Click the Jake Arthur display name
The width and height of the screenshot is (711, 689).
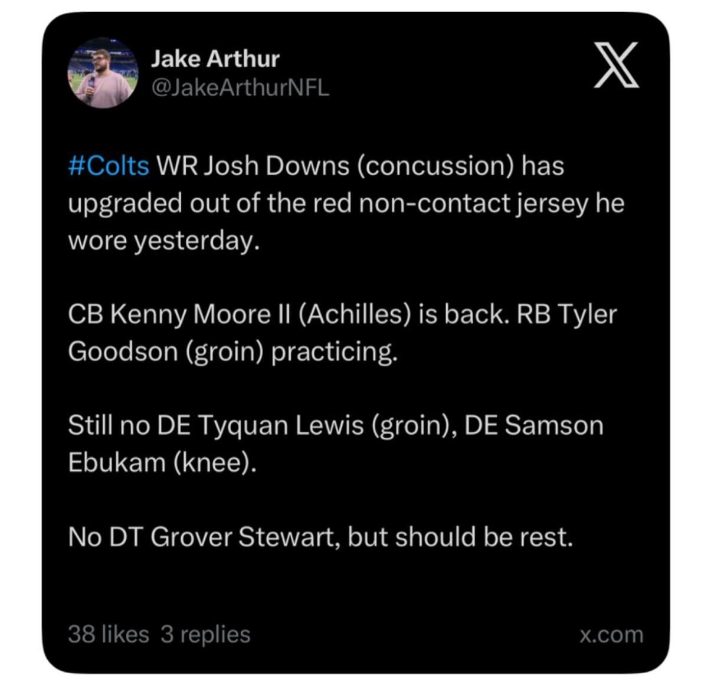click(x=215, y=58)
